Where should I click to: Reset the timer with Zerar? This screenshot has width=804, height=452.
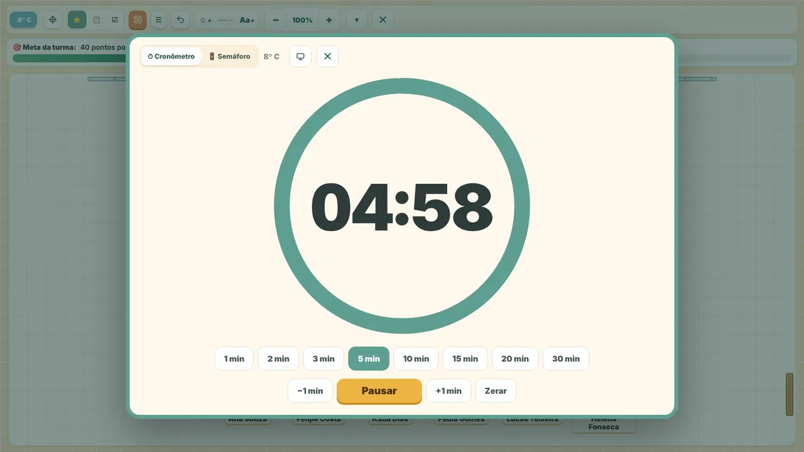pyautogui.click(x=496, y=390)
